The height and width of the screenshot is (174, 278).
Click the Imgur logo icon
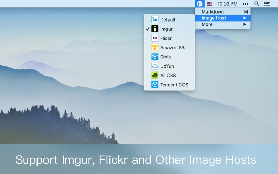click(x=155, y=29)
